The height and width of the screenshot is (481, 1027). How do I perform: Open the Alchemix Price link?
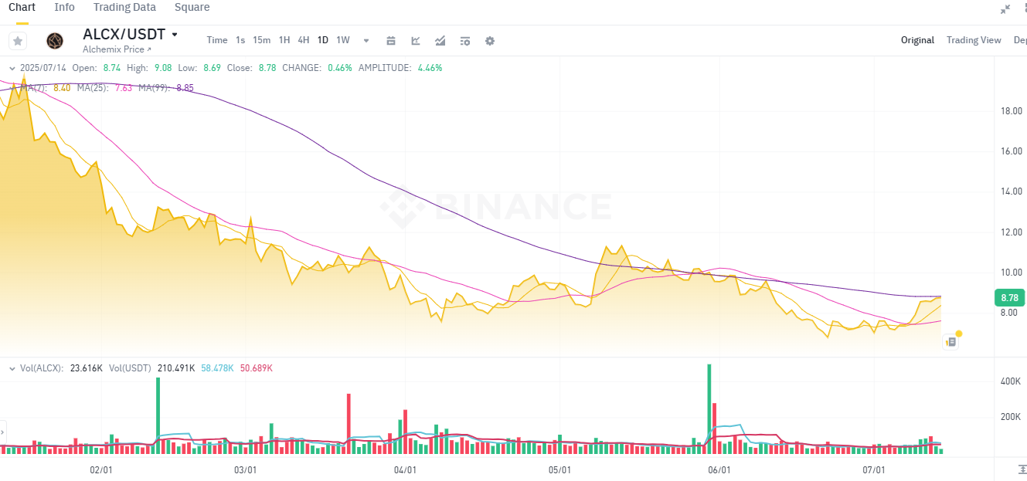point(117,49)
